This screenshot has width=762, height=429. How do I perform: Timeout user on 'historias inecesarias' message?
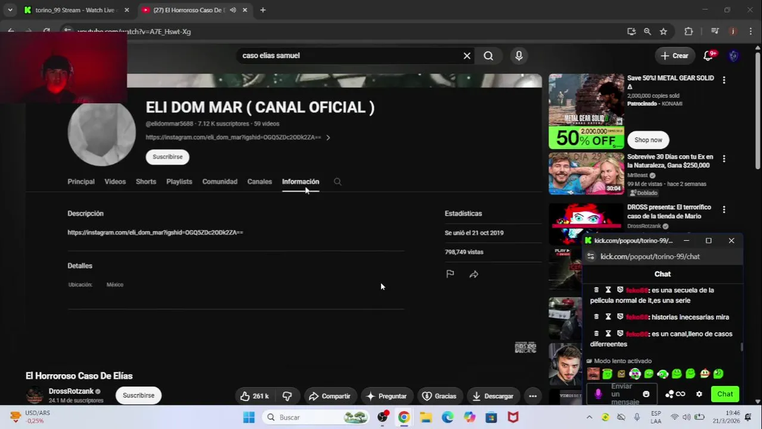point(608,317)
